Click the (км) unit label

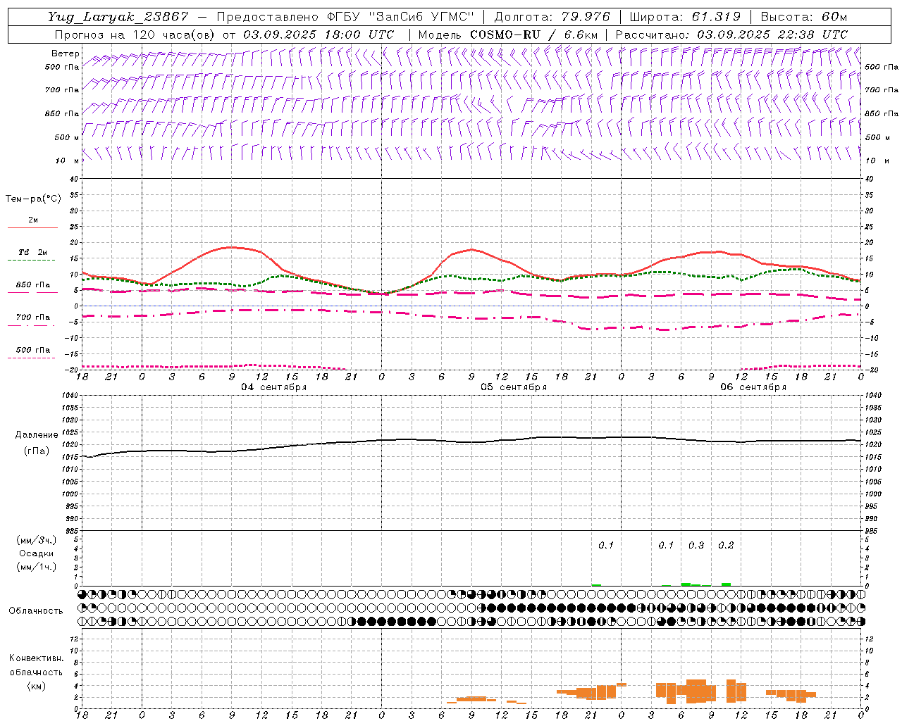pos(36,686)
